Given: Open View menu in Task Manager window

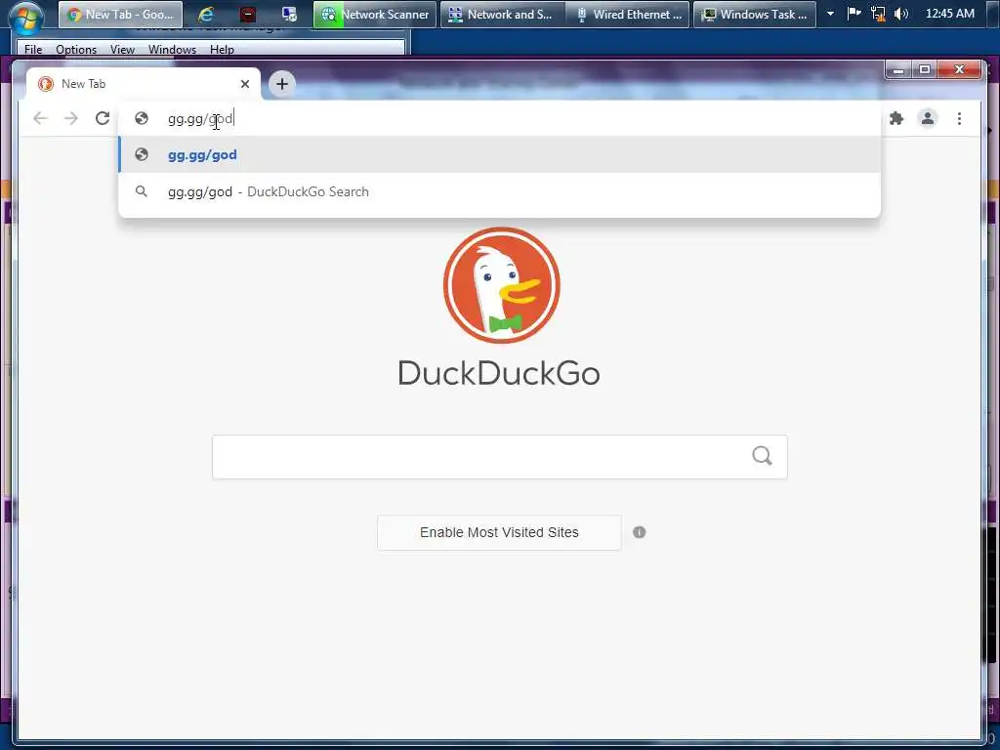Looking at the screenshot, I should [122, 49].
